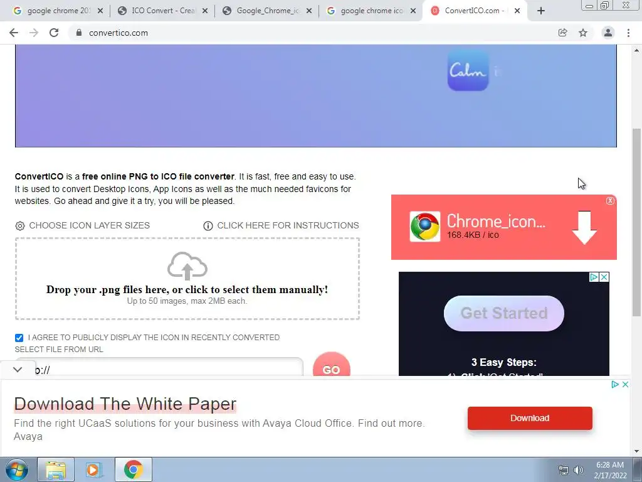Click AdChoices icon on the side ad
This screenshot has height=482, width=642.
click(x=594, y=277)
